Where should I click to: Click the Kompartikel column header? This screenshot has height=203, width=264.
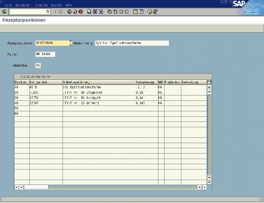[46, 82]
